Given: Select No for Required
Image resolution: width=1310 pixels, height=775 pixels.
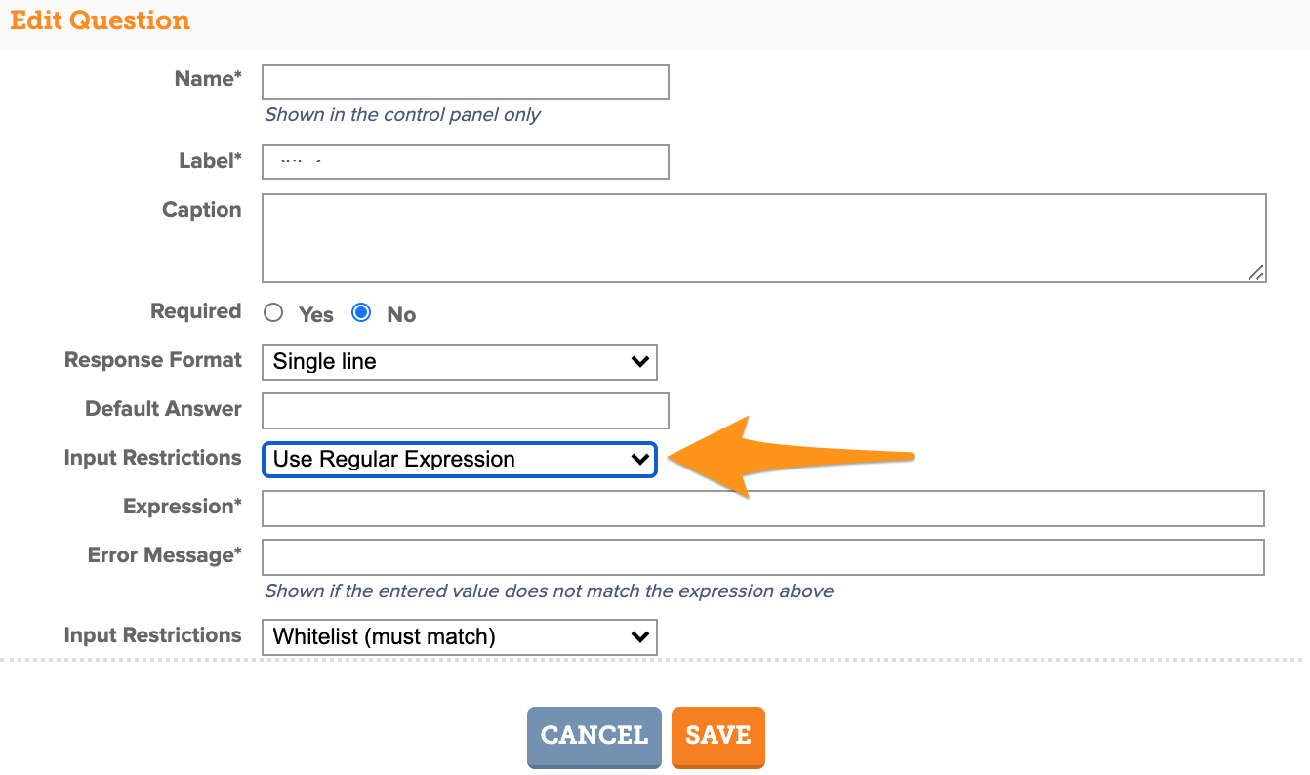Looking at the screenshot, I should 362,313.
